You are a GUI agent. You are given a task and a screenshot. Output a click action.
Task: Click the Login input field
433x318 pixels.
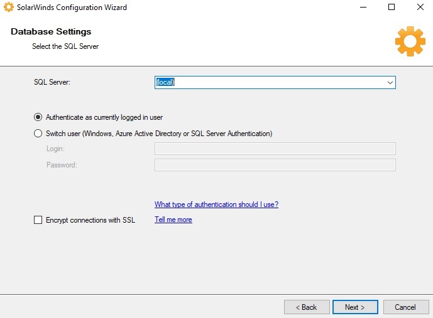(x=275, y=149)
